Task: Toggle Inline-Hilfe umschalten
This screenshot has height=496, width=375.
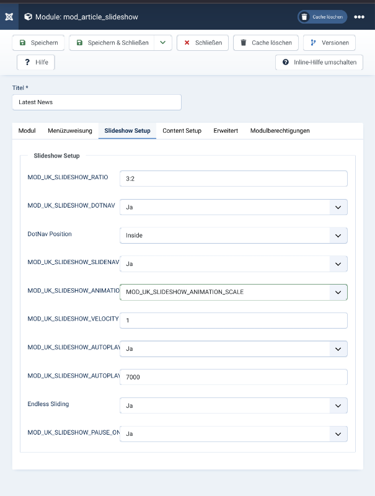Action: point(319,63)
